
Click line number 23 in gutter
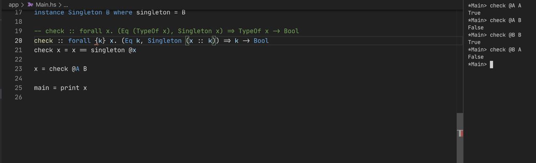tap(18, 69)
